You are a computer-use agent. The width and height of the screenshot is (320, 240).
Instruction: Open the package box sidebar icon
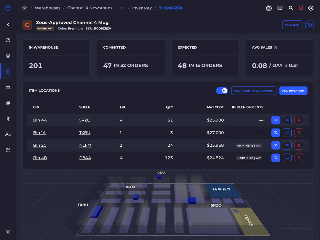[8, 150]
